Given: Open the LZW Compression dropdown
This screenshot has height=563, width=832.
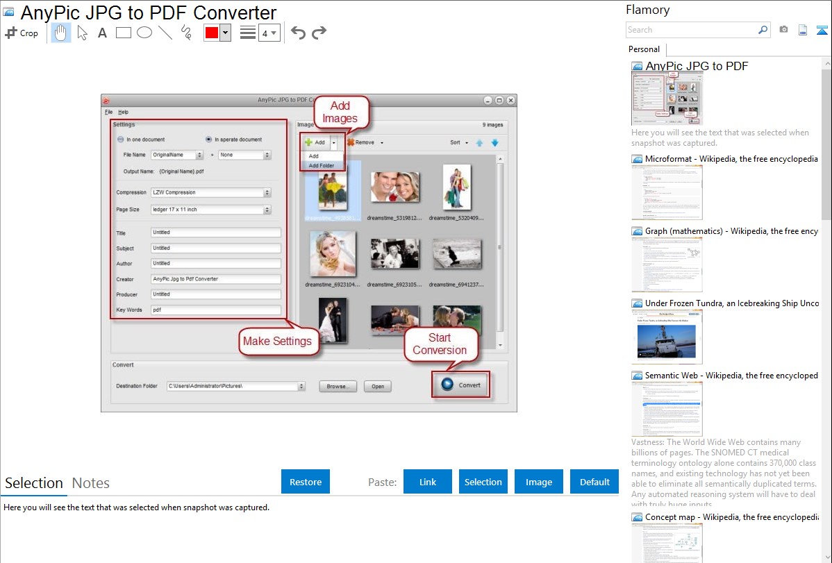Looking at the screenshot, I should pyautogui.click(x=267, y=192).
